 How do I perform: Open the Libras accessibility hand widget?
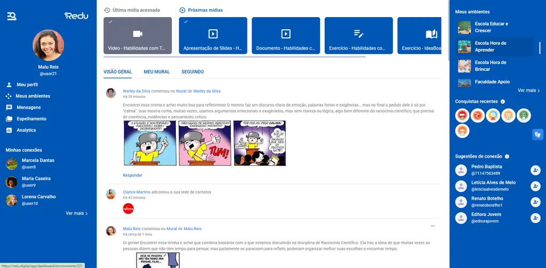[x=537, y=134]
